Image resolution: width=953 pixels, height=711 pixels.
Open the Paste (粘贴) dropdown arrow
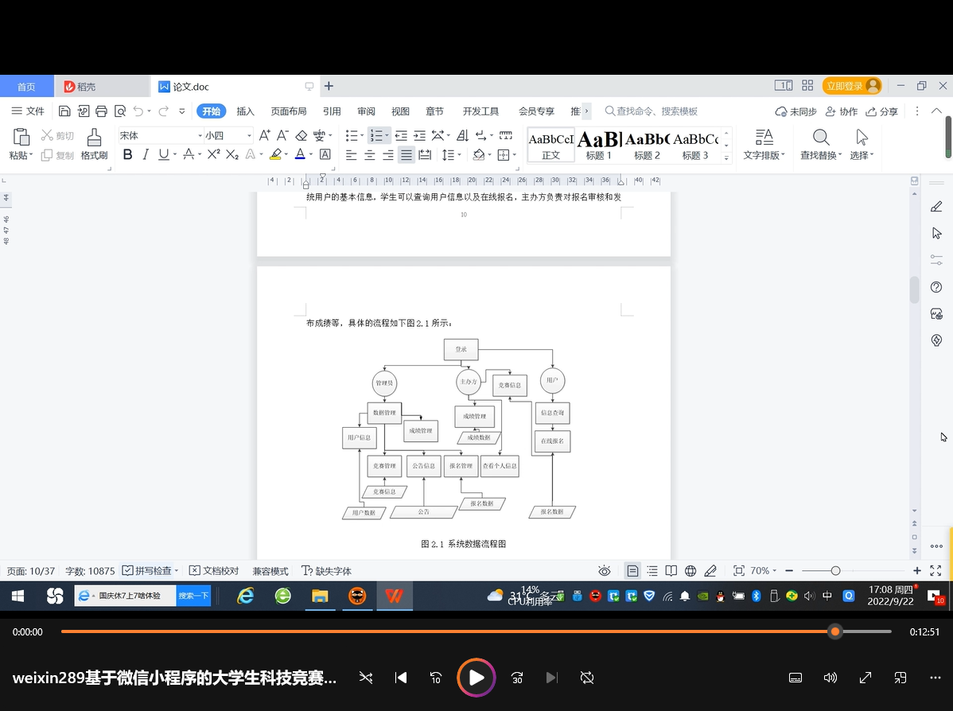click(31, 156)
